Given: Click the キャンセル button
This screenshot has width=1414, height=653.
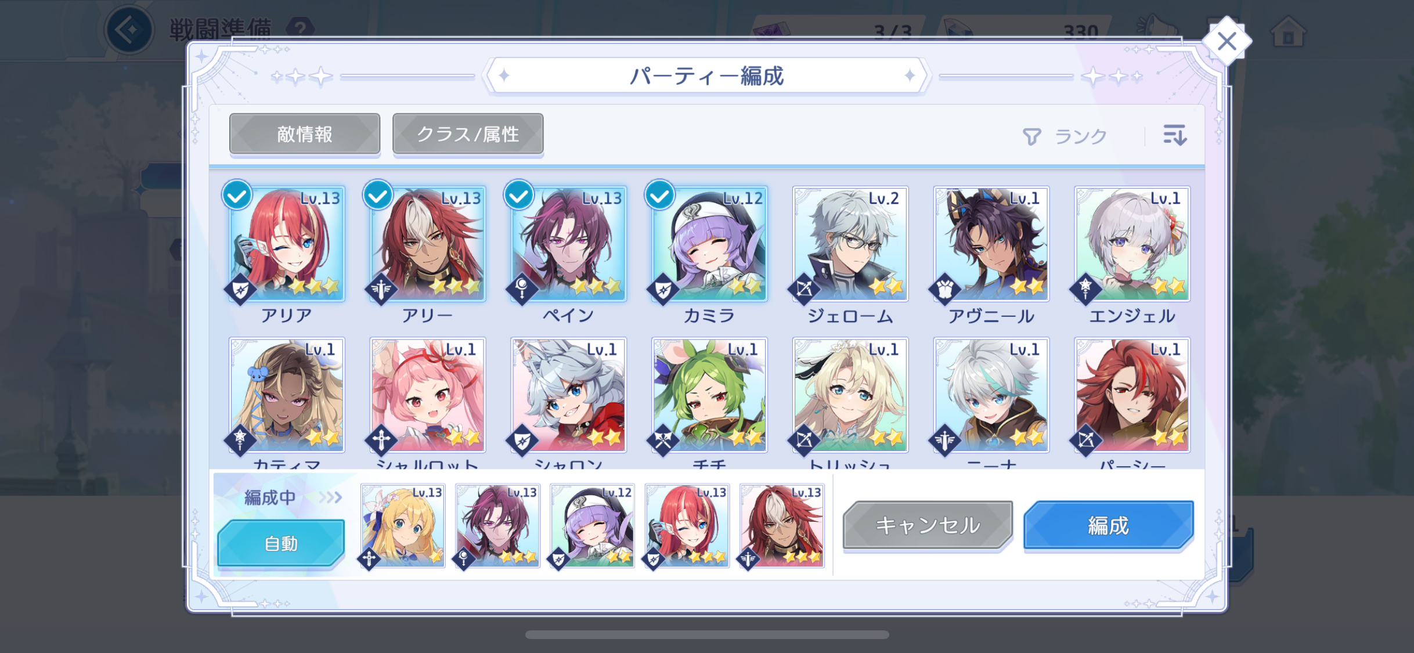Looking at the screenshot, I should [928, 525].
